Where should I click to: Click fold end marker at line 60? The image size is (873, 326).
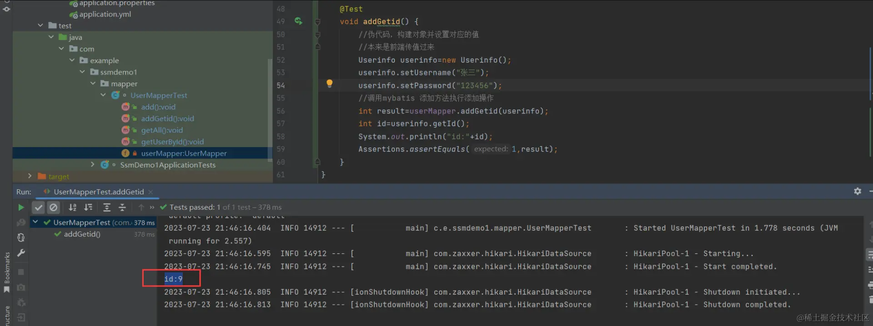pyautogui.click(x=318, y=162)
